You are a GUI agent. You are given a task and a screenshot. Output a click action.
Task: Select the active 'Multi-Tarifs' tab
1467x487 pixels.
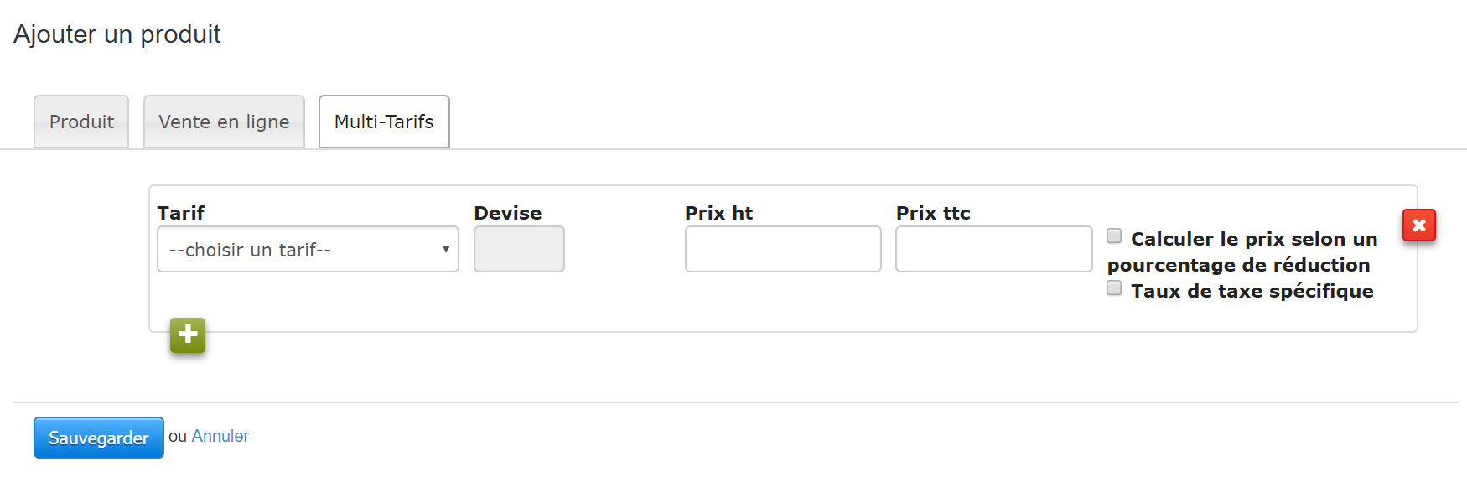[x=384, y=122]
